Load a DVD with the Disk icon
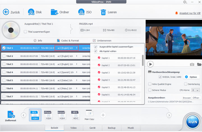 (x=31, y=12)
